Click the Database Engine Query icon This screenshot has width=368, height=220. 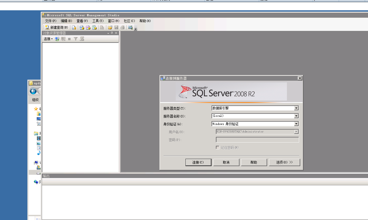click(x=74, y=27)
